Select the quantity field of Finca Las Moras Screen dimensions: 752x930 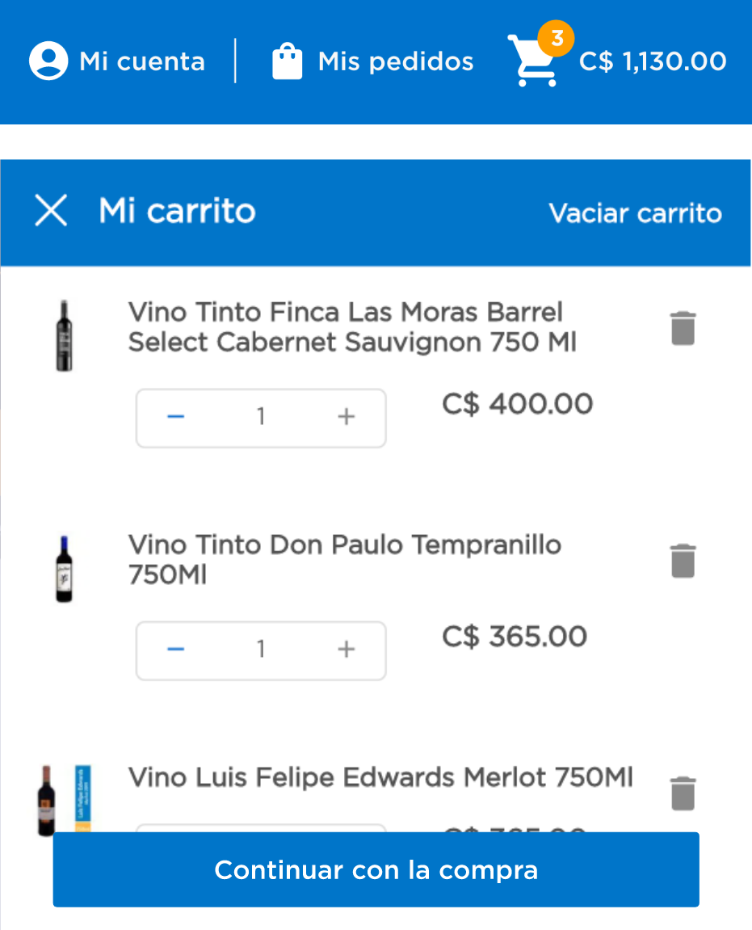(261, 417)
